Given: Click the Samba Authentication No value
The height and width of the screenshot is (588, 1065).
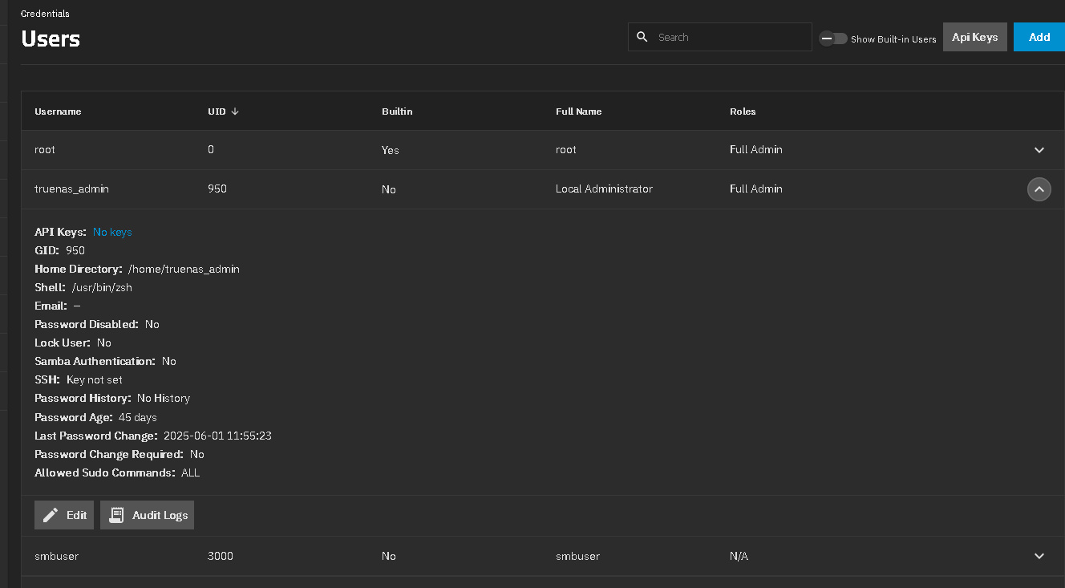Looking at the screenshot, I should click(x=169, y=361).
